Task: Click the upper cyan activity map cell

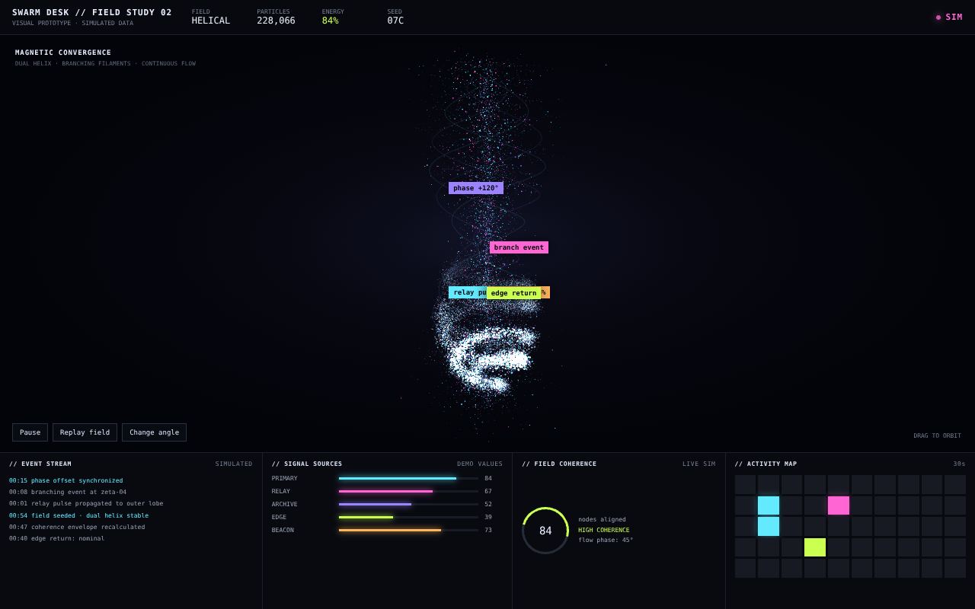Action: [x=769, y=505]
